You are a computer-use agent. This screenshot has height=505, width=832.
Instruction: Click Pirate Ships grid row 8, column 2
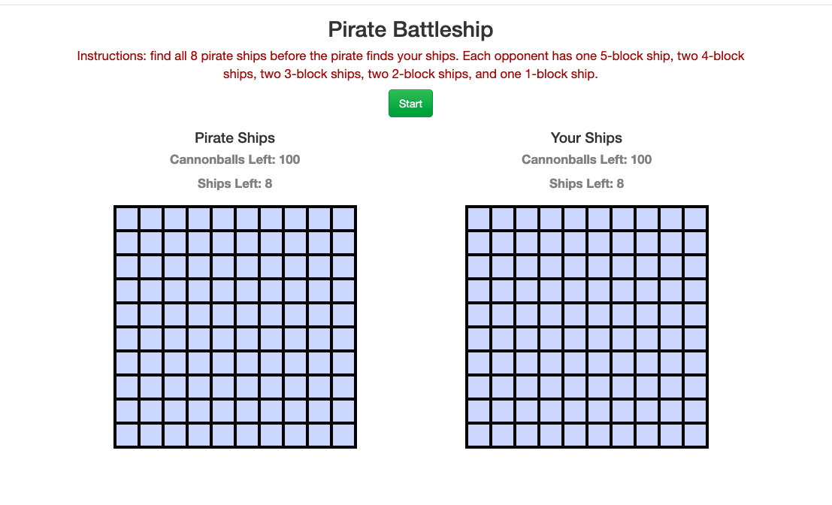(x=151, y=387)
